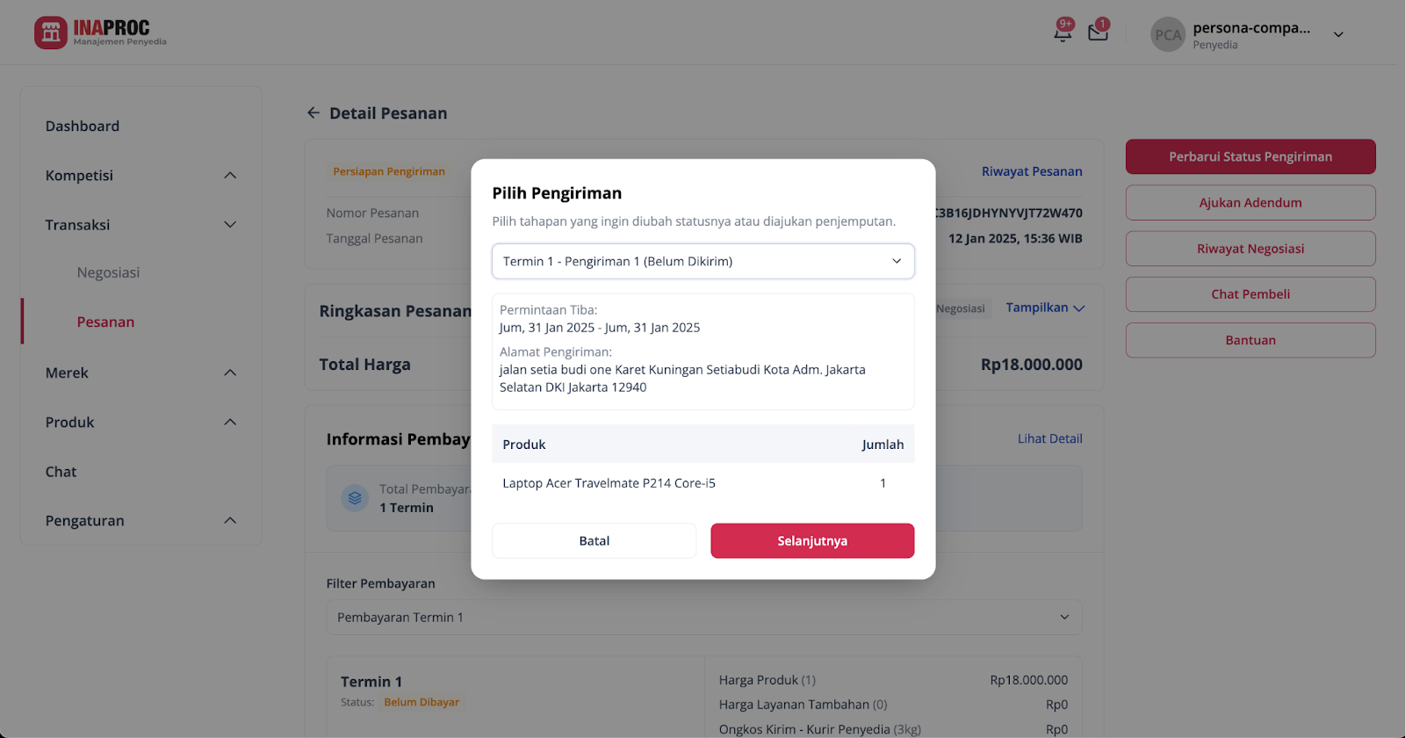The height and width of the screenshot is (738, 1405).
Task: Select the Negosiasi submenu item
Action: pyautogui.click(x=108, y=272)
